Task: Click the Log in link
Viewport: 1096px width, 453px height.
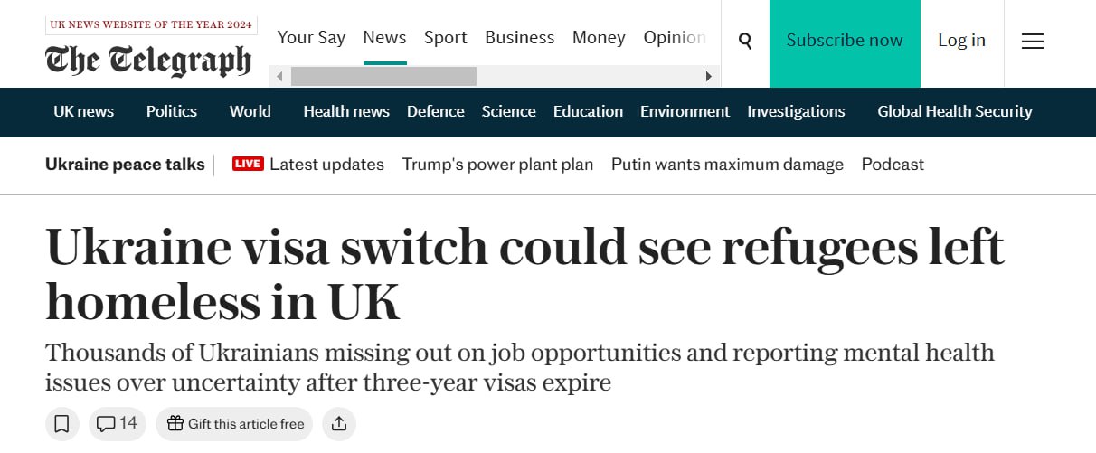Action: coord(961,41)
